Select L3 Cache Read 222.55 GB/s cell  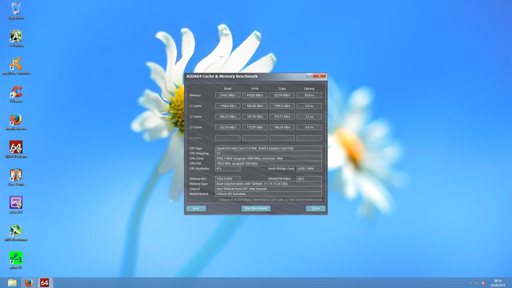coord(227,127)
